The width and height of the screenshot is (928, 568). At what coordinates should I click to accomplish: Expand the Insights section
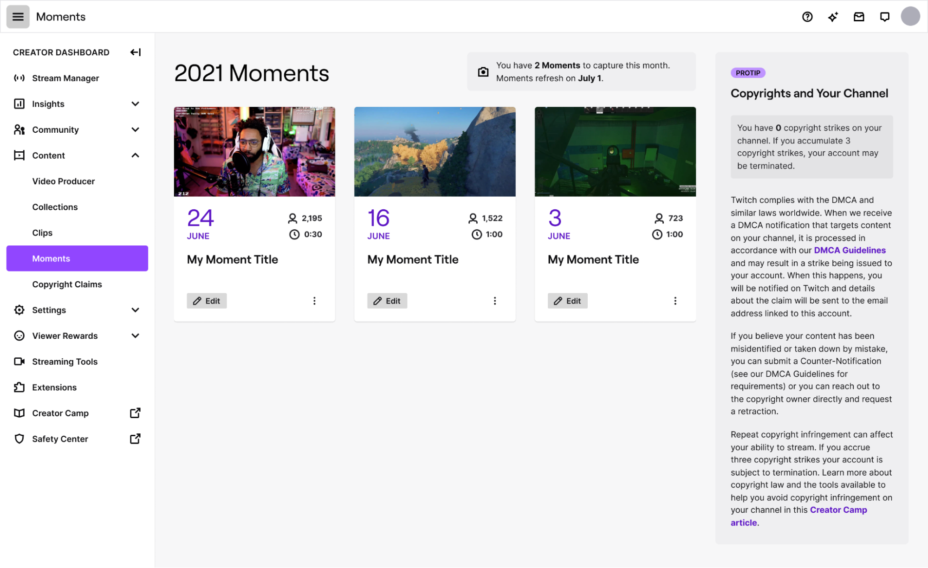point(135,103)
